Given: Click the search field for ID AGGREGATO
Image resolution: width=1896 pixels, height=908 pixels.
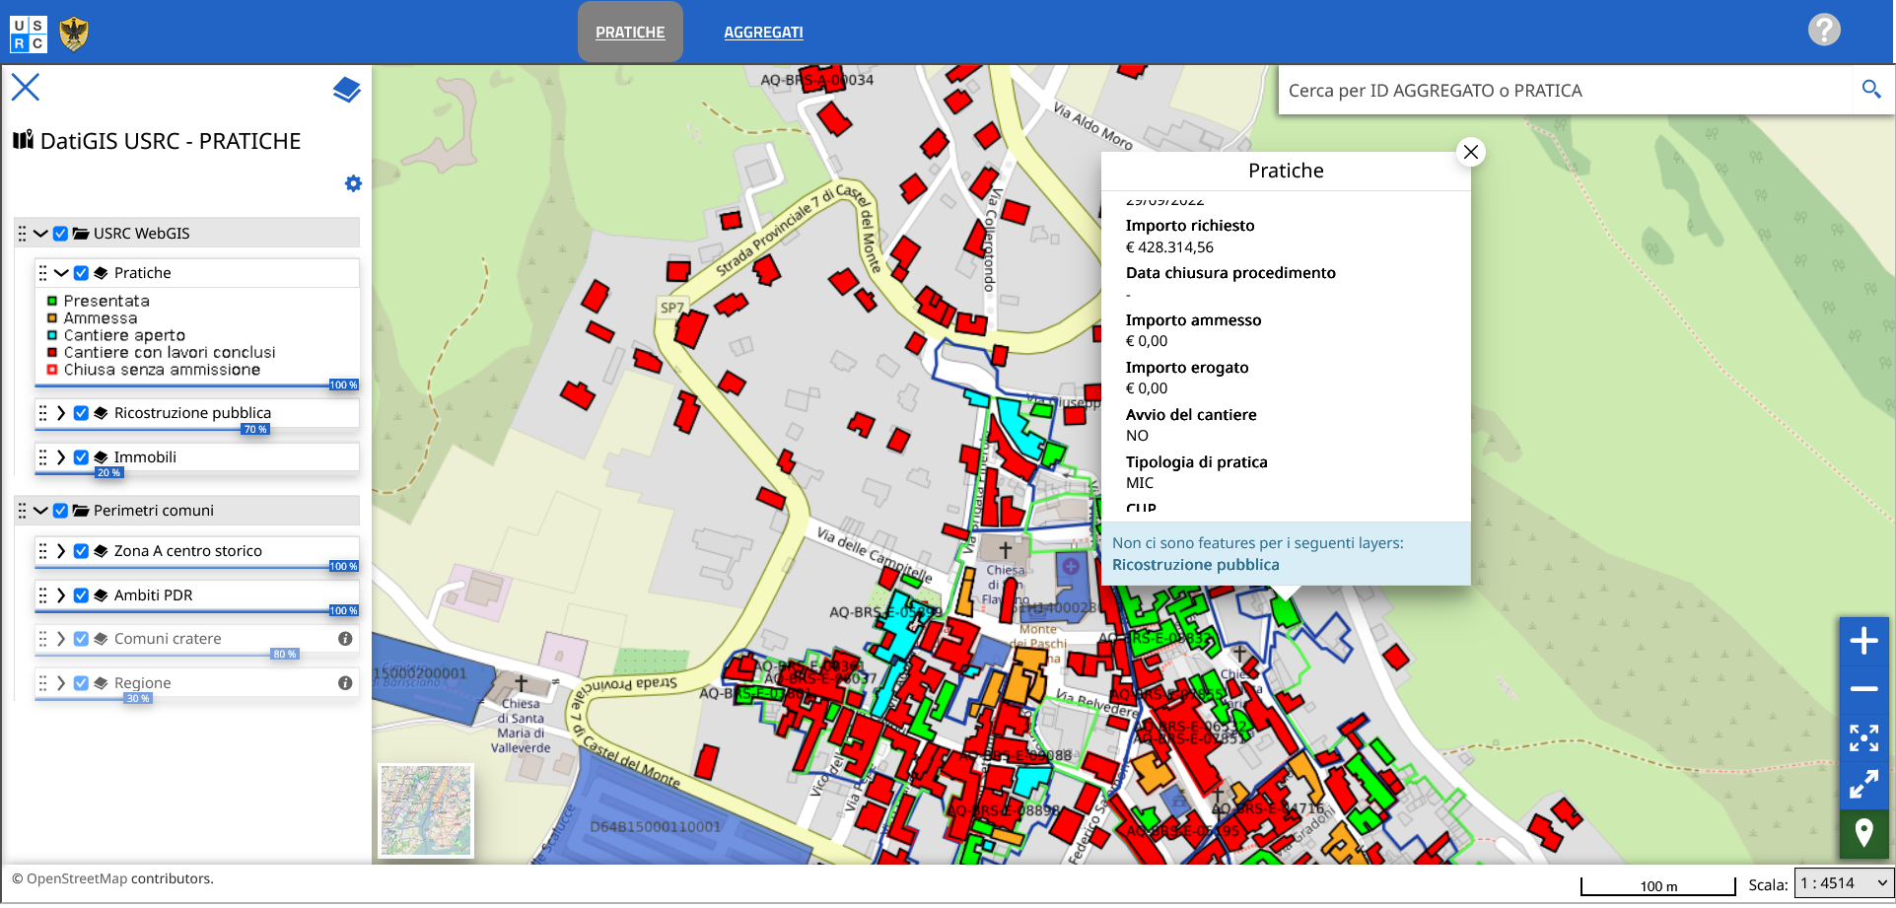Looking at the screenshot, I should (1568, 91).
